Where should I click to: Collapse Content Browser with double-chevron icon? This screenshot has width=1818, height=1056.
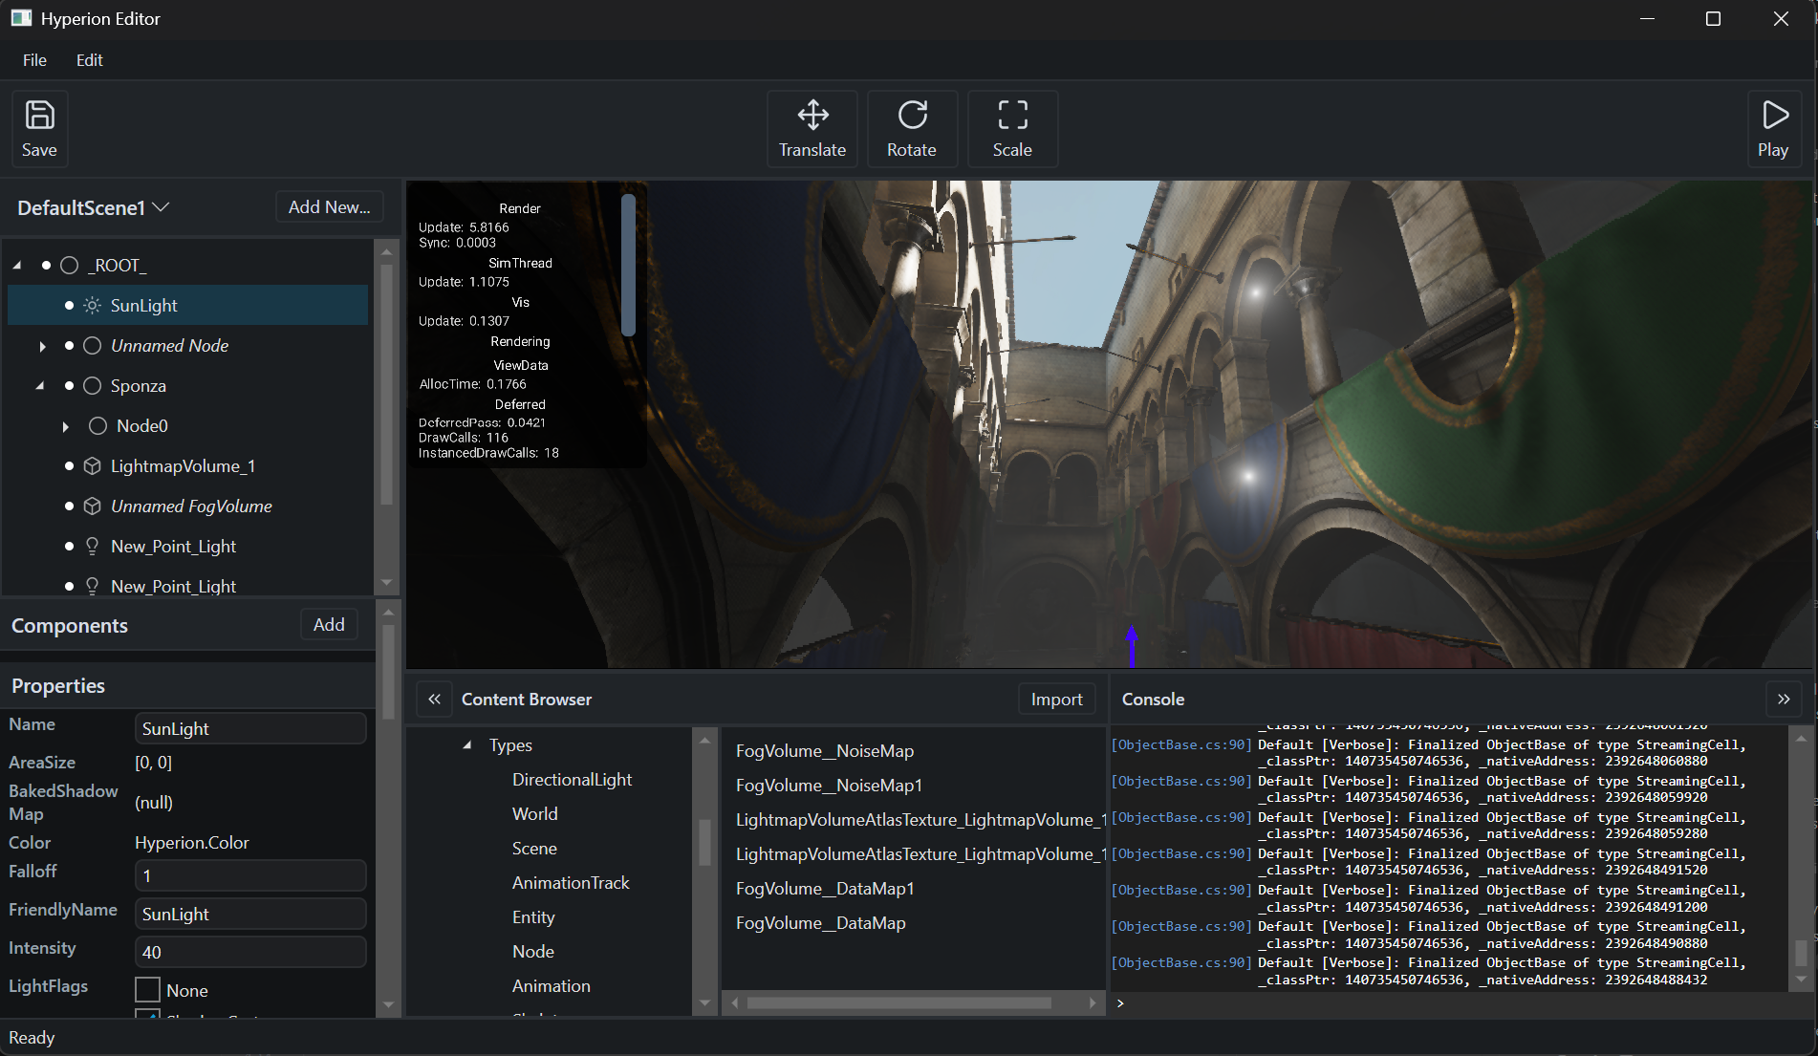(434, 699)
